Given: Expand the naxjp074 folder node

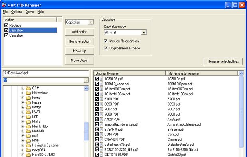Looking at the screenshot, I should (23, 150).
